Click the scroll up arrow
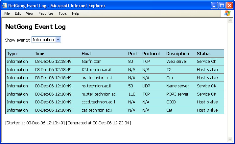Image resolution: width=235 pixels, height=144 pixels. tap(230, 20)
